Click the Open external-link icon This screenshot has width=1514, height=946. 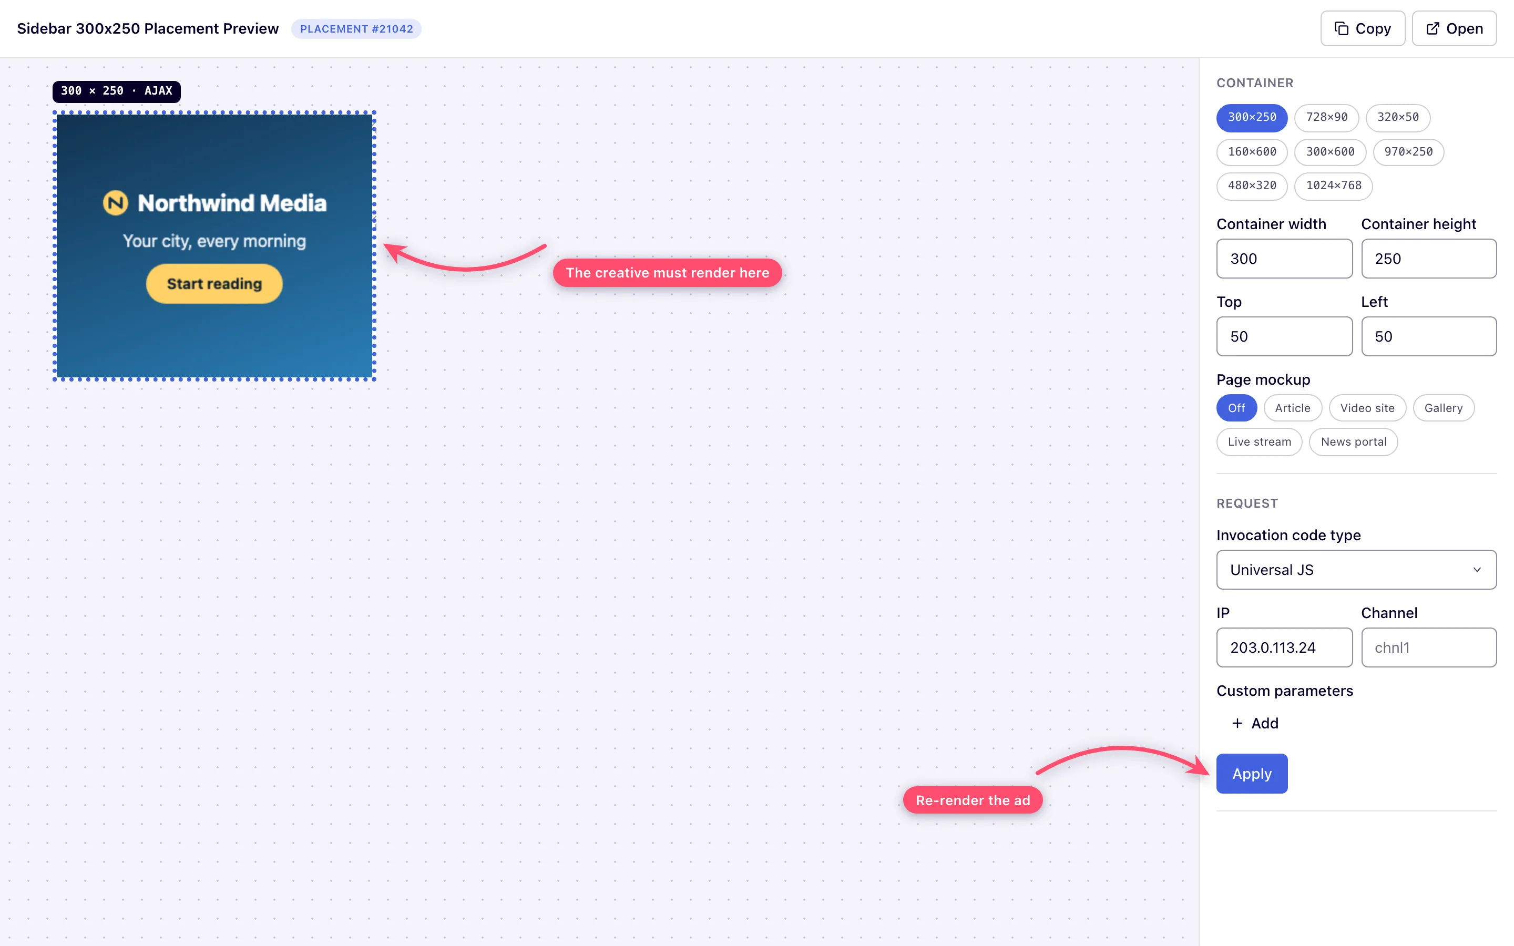(1432, 29)
